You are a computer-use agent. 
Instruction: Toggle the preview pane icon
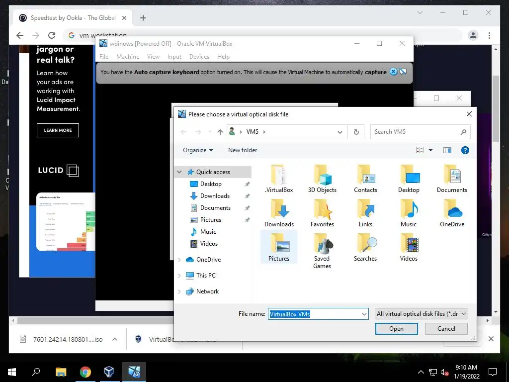click(447, 150)
